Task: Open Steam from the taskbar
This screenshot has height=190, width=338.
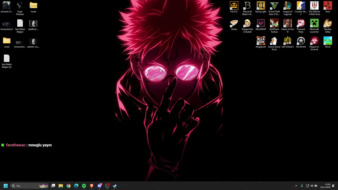Action: click(x=115, y=186)
